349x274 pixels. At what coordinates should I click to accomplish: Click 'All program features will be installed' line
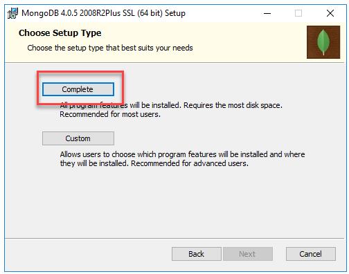pos(120,105)
